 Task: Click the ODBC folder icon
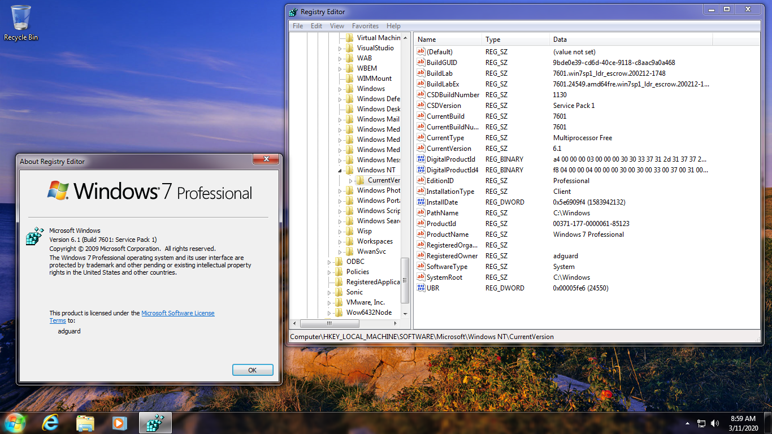(339, 262)
